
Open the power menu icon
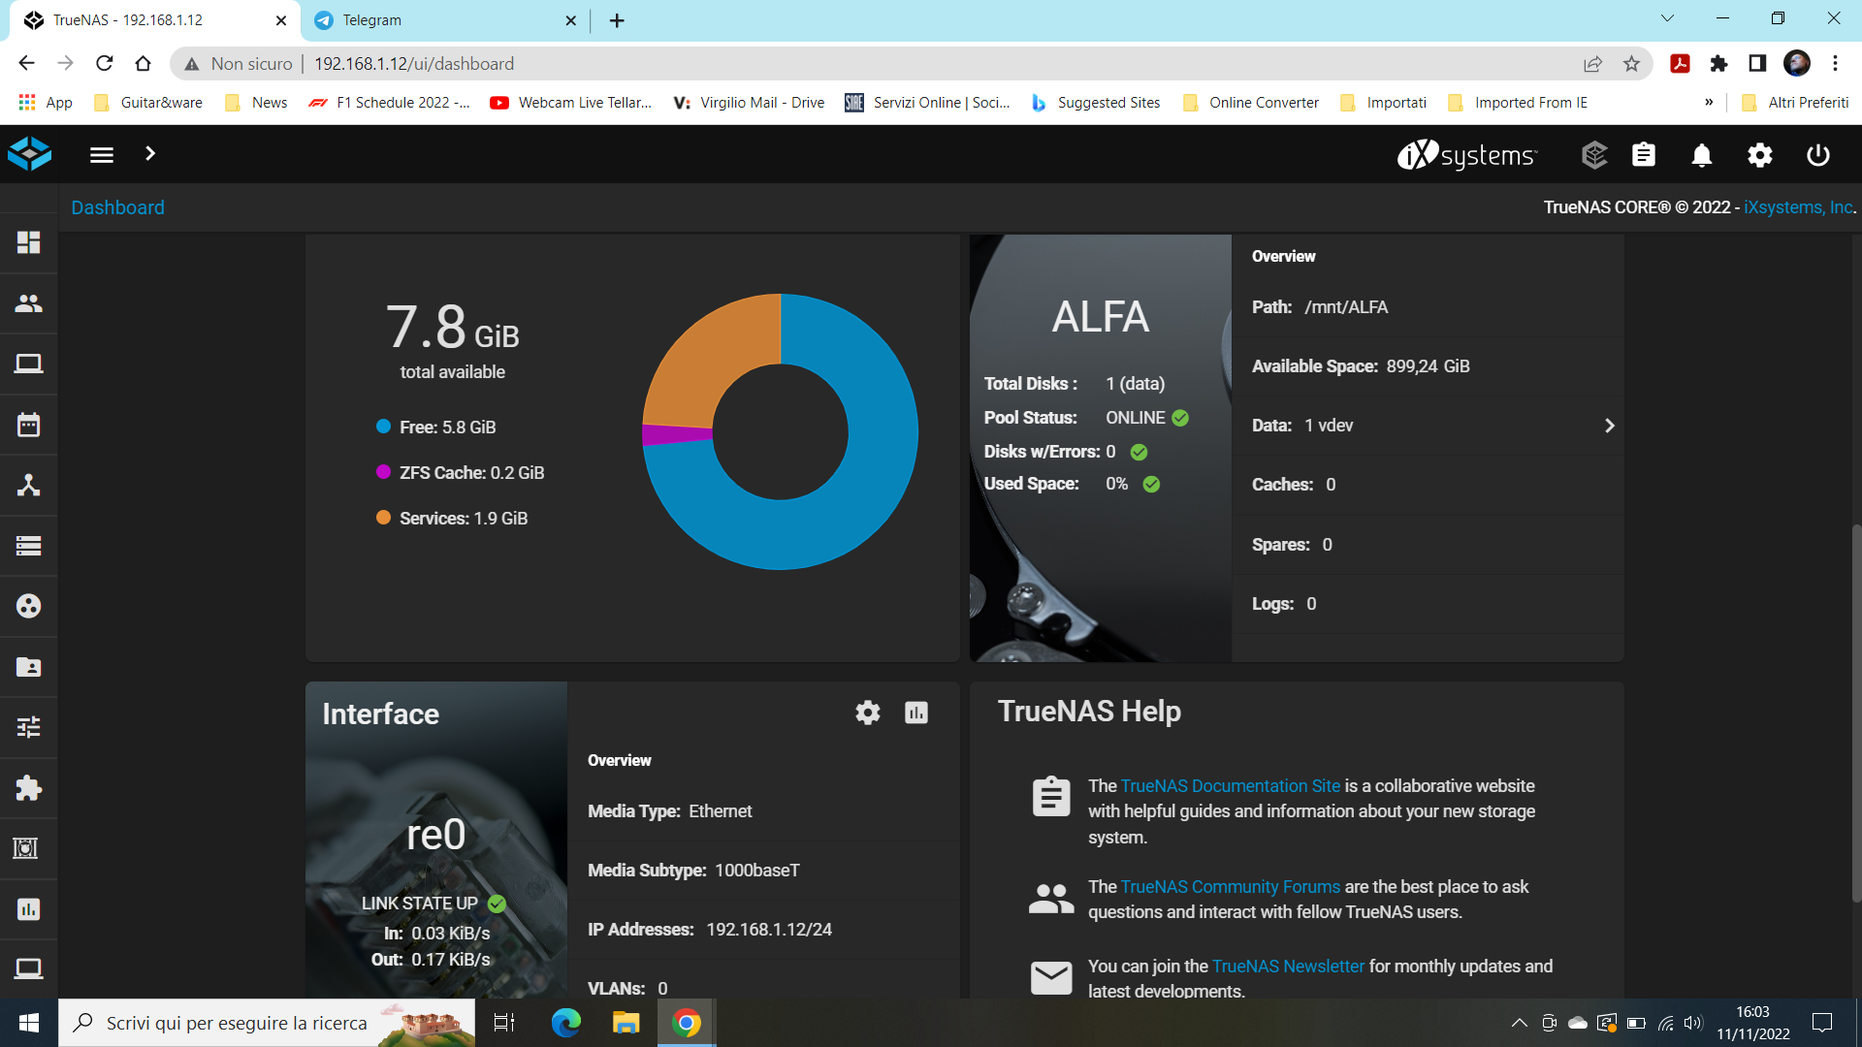click(x=1818, y=155)
